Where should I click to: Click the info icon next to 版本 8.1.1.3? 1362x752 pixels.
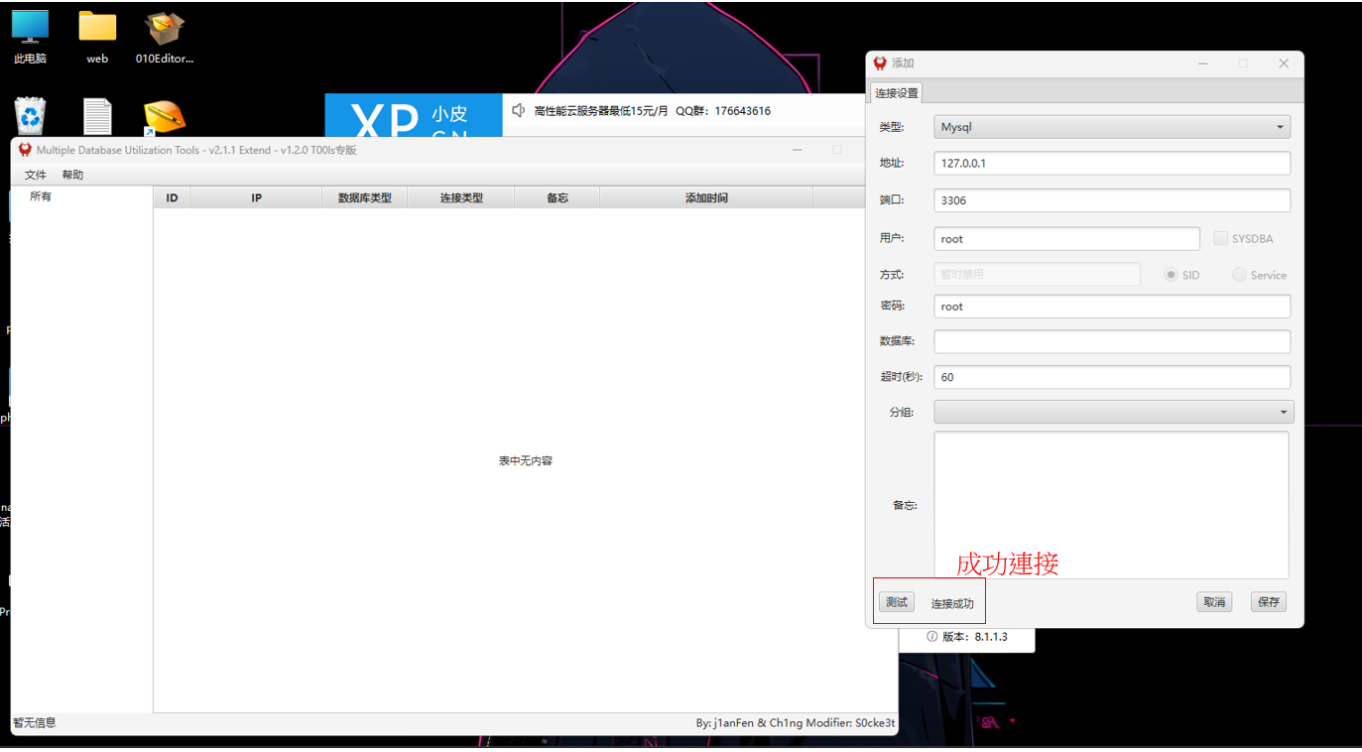coord(932,636)
